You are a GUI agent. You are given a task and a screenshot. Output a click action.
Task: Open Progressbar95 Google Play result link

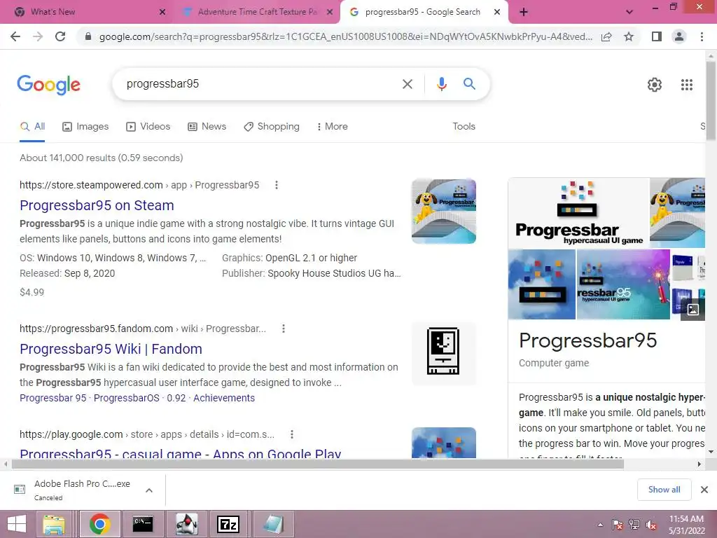point(181,453)
